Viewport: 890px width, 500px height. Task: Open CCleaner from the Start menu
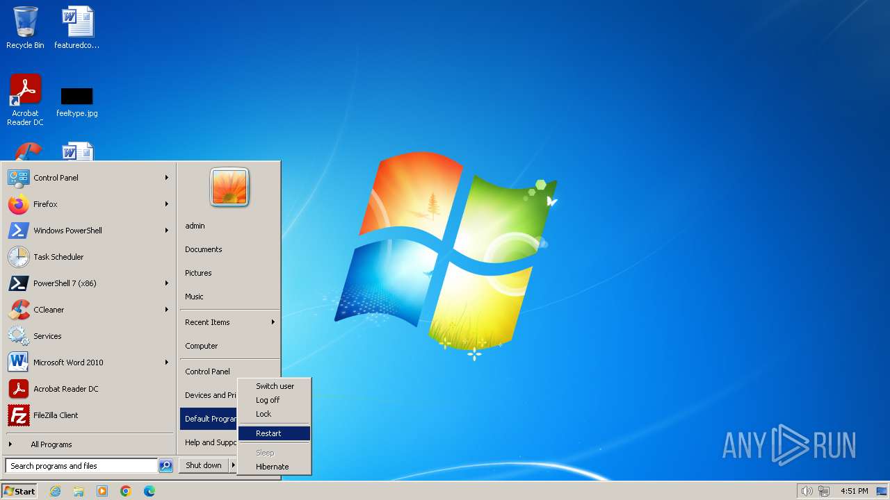[x=88, y=310]
